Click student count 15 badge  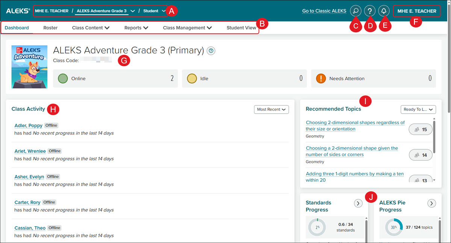[421, 129]
